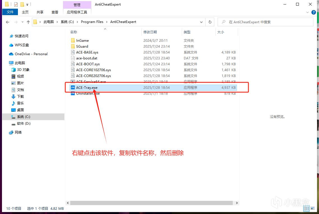Click the 27 KB size of ace-boot.dat
This screenshot has height=214, width=319.
(x=231, y=58)
